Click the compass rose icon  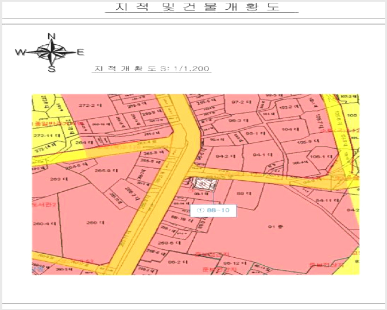tap(51, 52)
